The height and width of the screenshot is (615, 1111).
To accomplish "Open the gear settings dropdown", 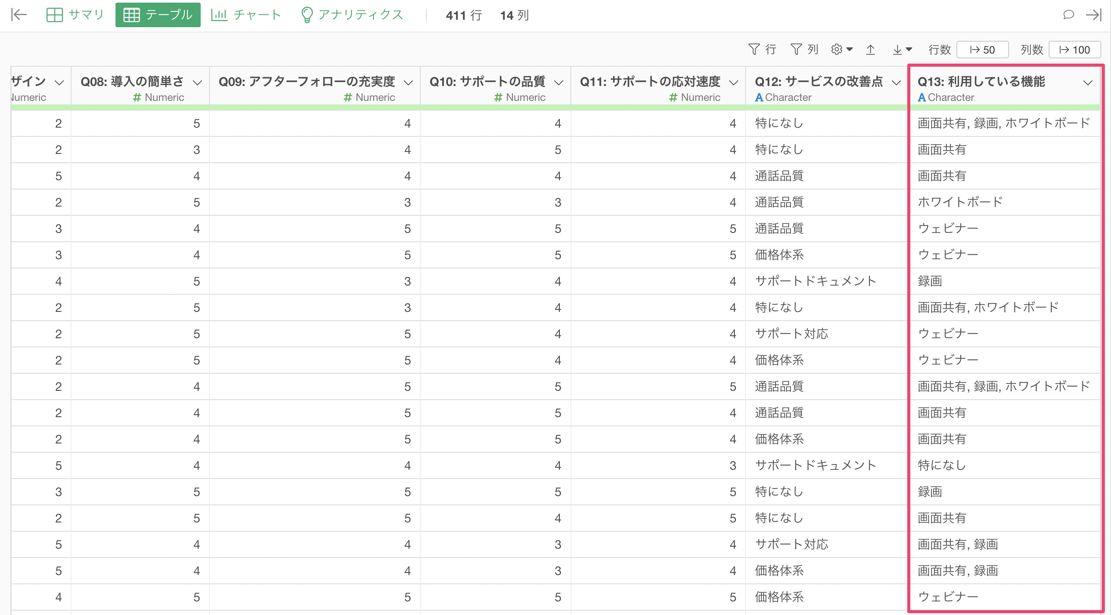I will (x=841, y=49).
